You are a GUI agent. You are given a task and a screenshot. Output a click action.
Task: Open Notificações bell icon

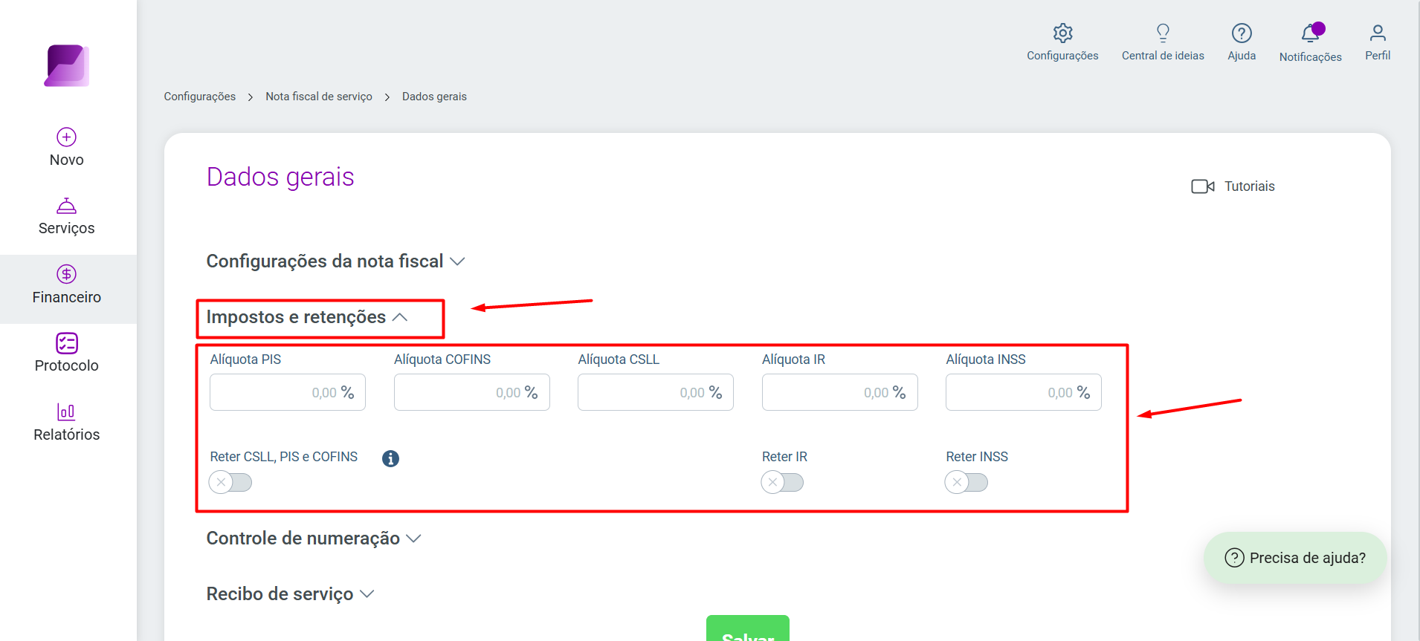[x=1310, y=33]
